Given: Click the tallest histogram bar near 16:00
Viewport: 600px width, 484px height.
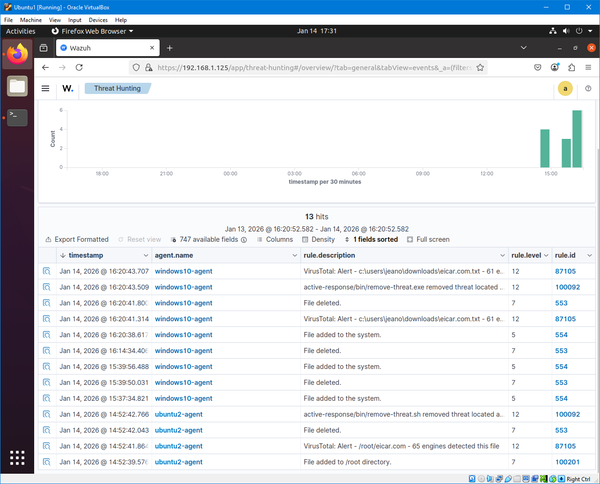Looking at the screenshot, I should [577, 138].
